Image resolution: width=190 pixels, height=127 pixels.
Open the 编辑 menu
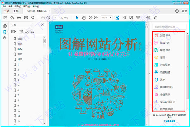[10, 6]
